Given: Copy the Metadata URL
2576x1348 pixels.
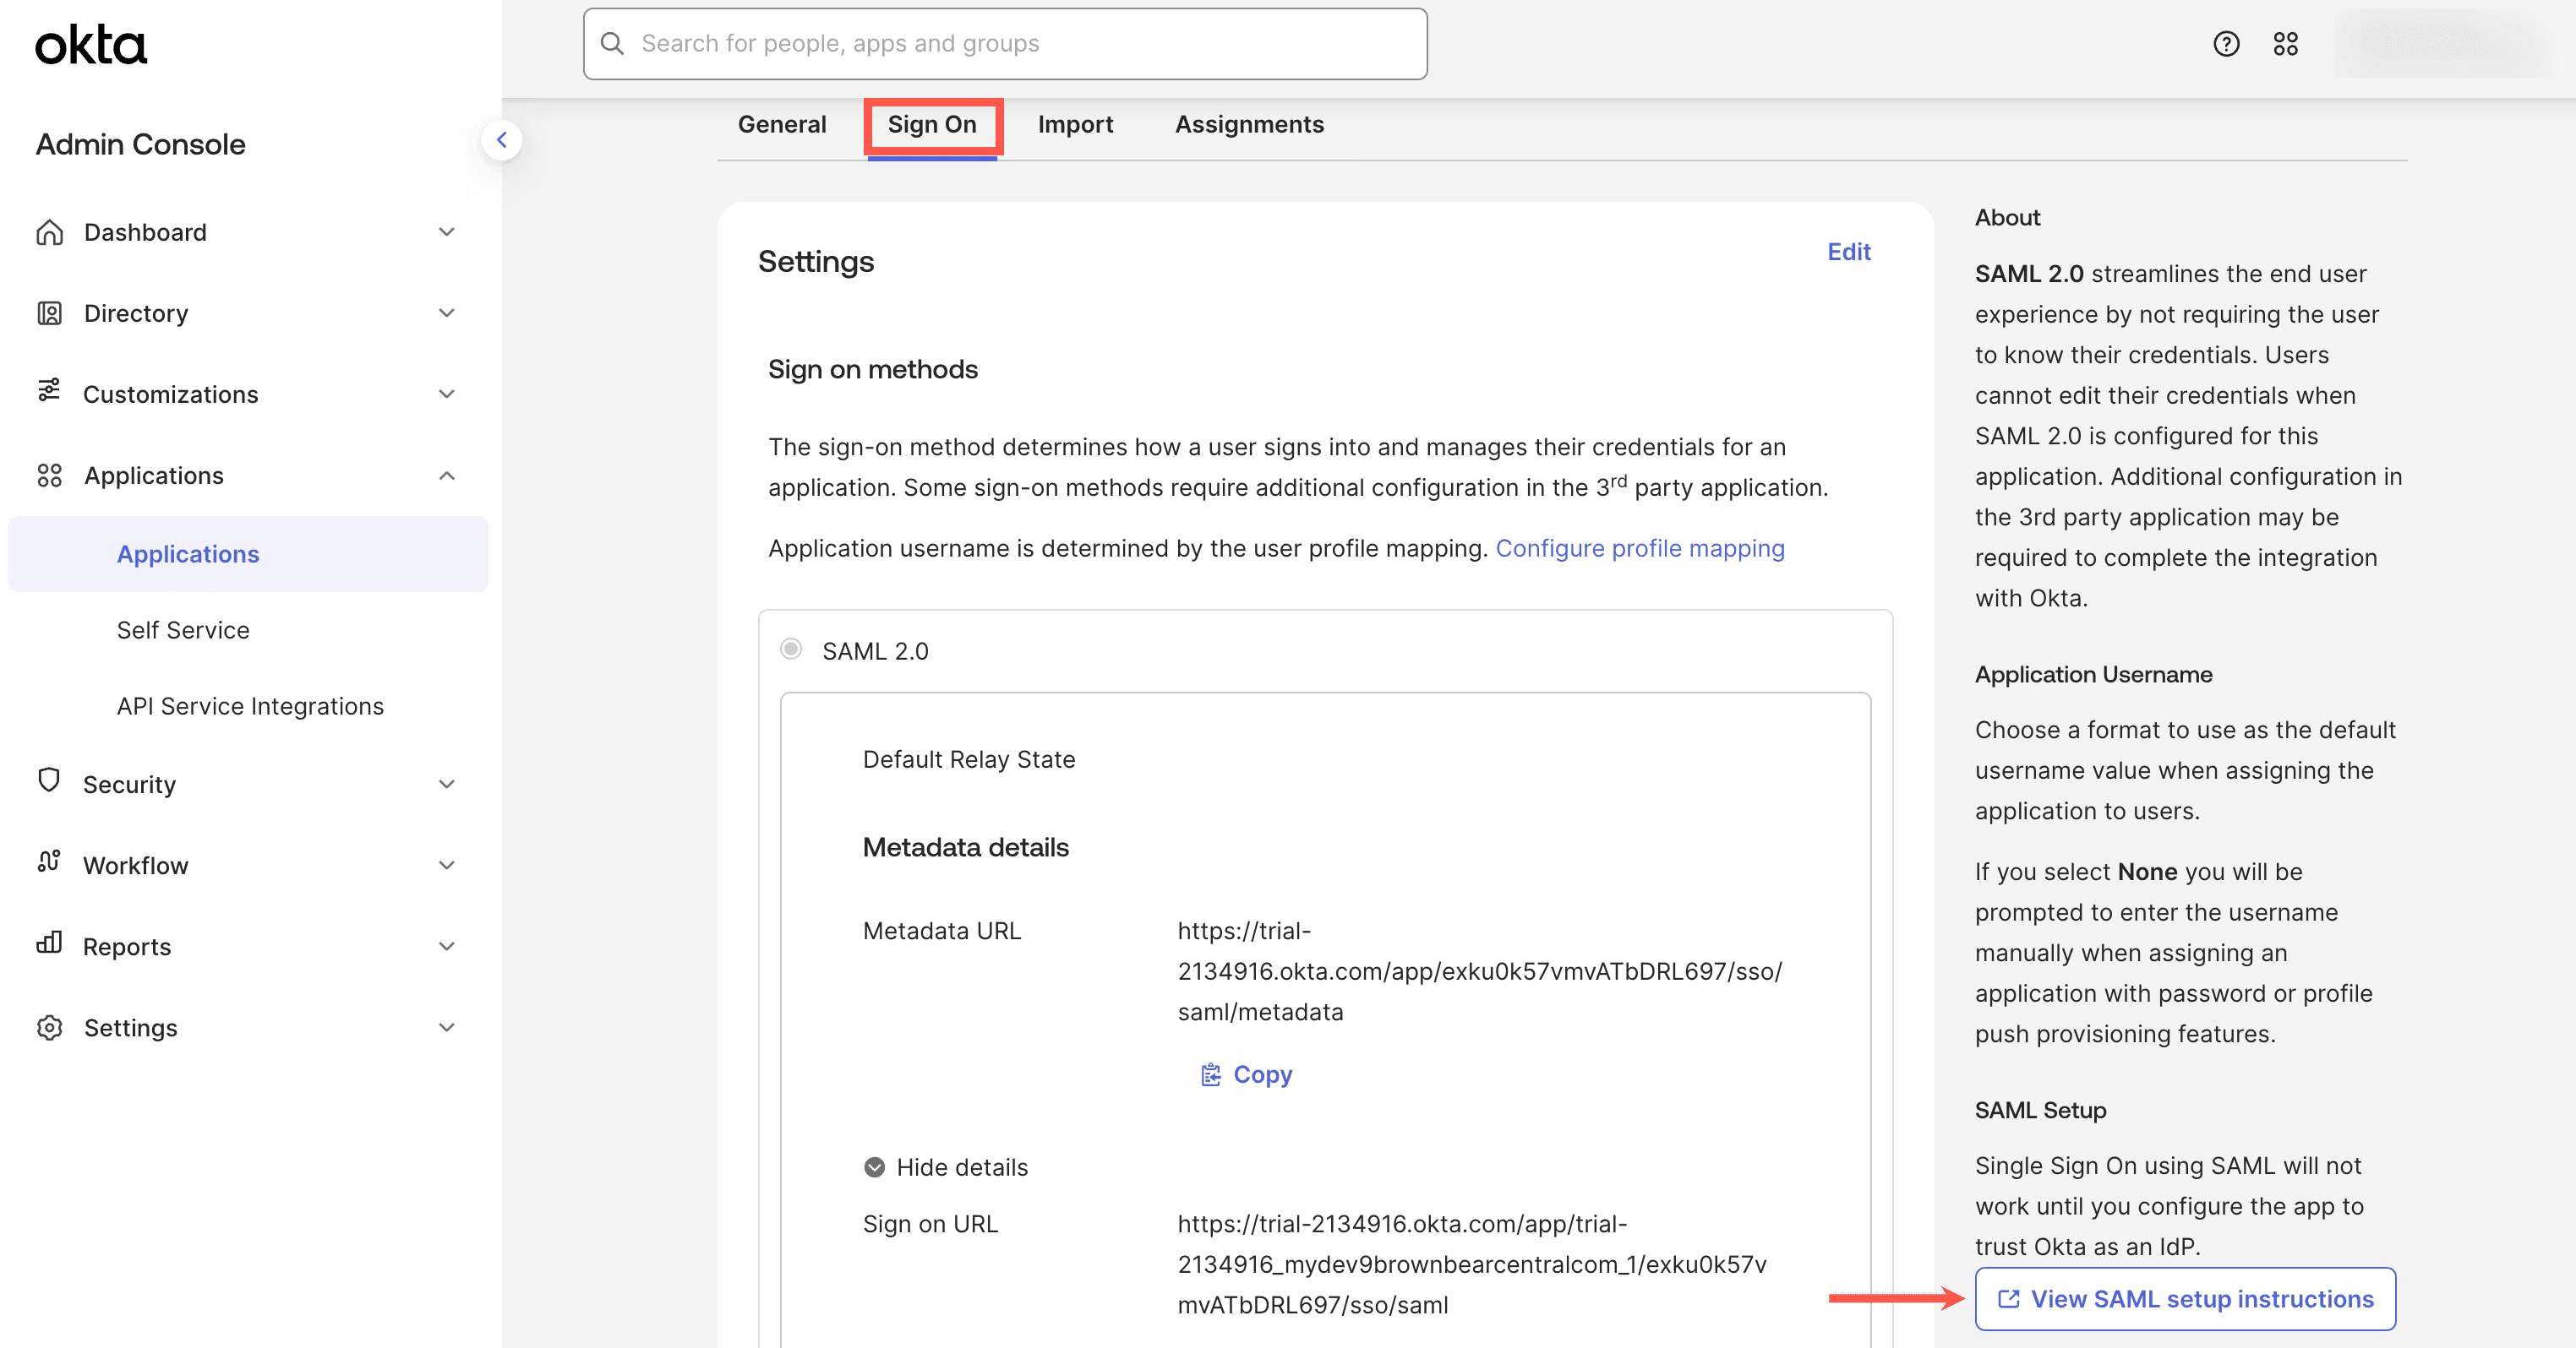Looking at the screenshot, I should (1246, 1074).
